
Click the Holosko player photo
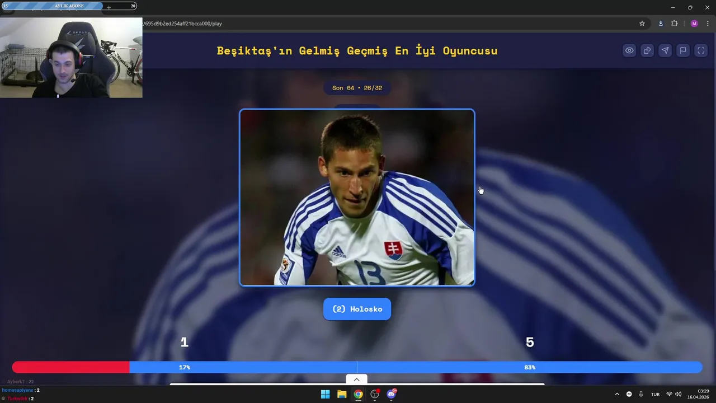tap(357, 198)
